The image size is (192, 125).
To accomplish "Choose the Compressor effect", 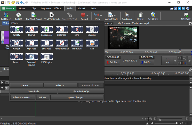I will [47, 31].
